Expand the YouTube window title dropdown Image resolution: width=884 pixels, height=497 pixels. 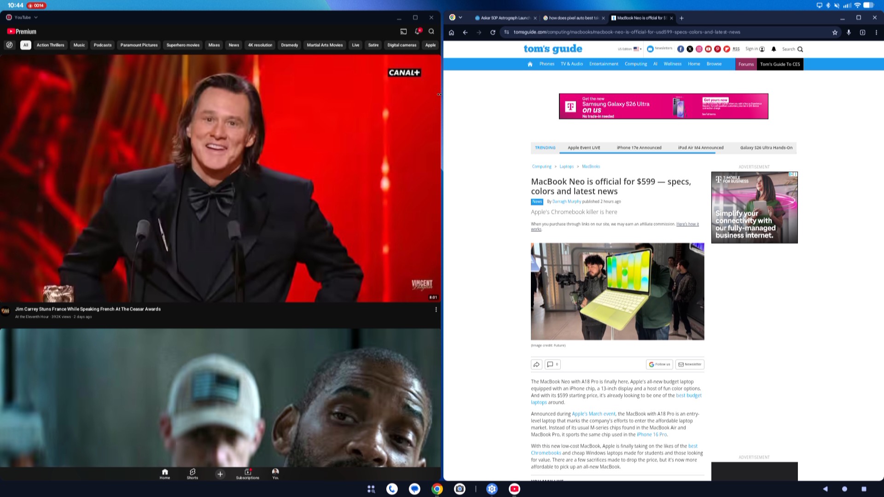pos(36,17)
